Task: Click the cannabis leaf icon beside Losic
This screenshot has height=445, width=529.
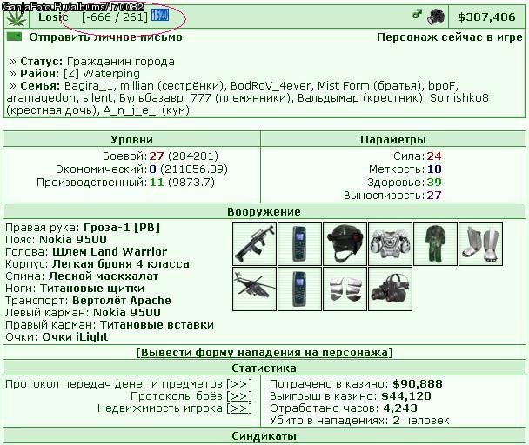Action: (x=17, y=17)
